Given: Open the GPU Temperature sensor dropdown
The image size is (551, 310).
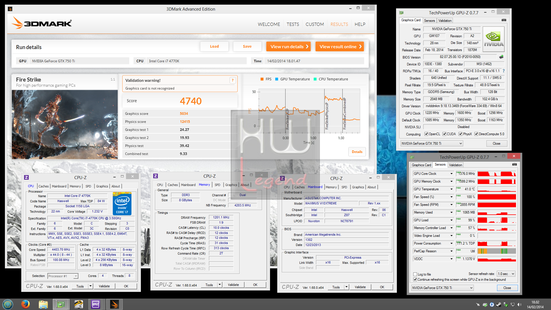Looking at the screenshot, I should coord(451,189).
